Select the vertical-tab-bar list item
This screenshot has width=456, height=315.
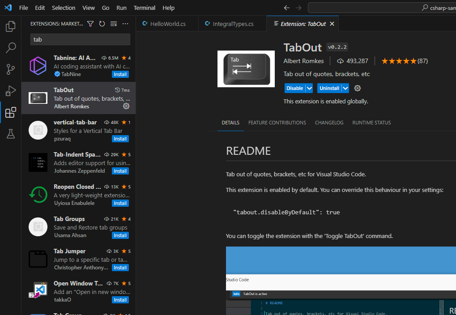(78, 130)
